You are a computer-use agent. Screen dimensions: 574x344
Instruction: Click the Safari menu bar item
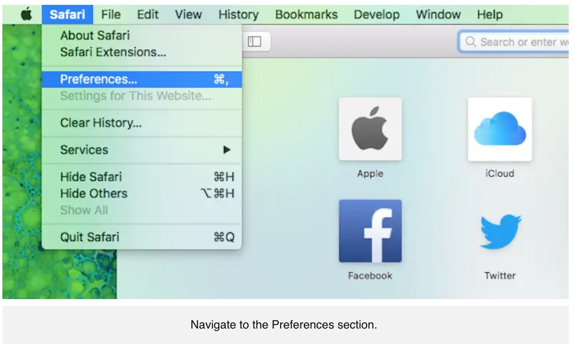tap(67, 14)
